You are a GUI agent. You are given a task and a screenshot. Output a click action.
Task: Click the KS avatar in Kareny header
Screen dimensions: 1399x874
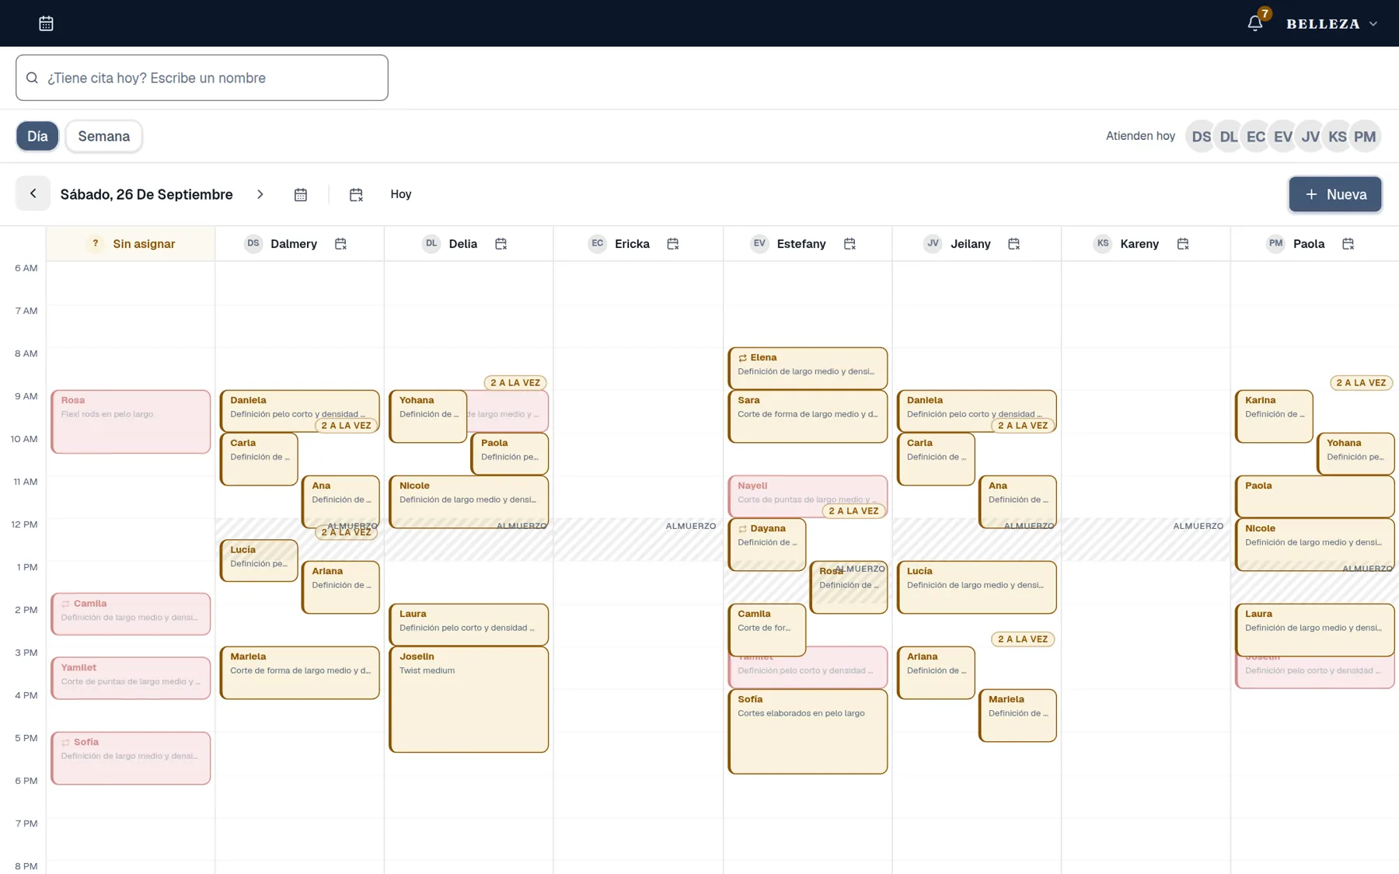click(x=1103, y=244)
